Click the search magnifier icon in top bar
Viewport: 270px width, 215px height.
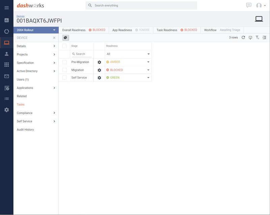[90, 5]
